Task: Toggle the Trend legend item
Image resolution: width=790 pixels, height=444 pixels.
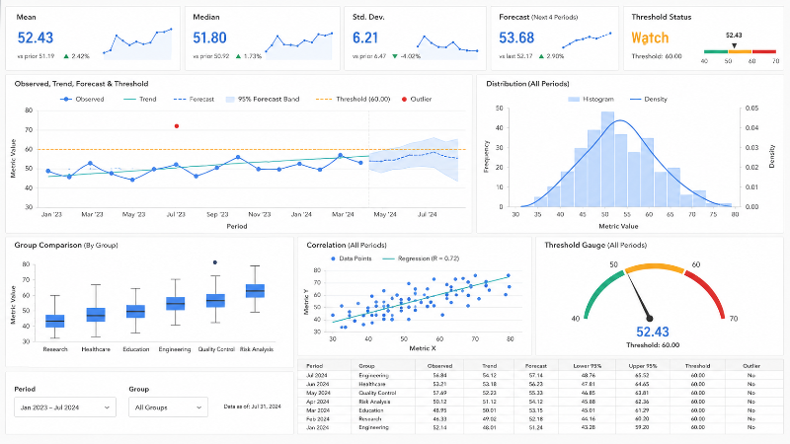Action: (x=140, y=100)
